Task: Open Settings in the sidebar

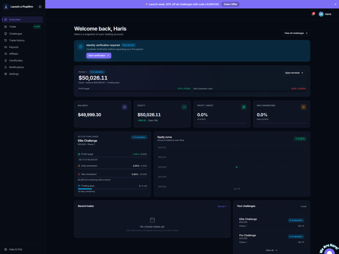Action: point(22,74)
